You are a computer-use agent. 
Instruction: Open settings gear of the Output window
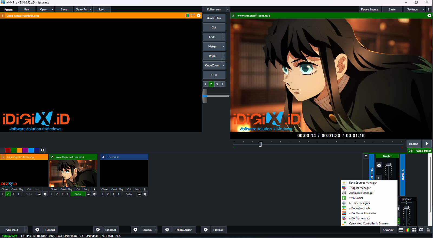pos(429,16)
